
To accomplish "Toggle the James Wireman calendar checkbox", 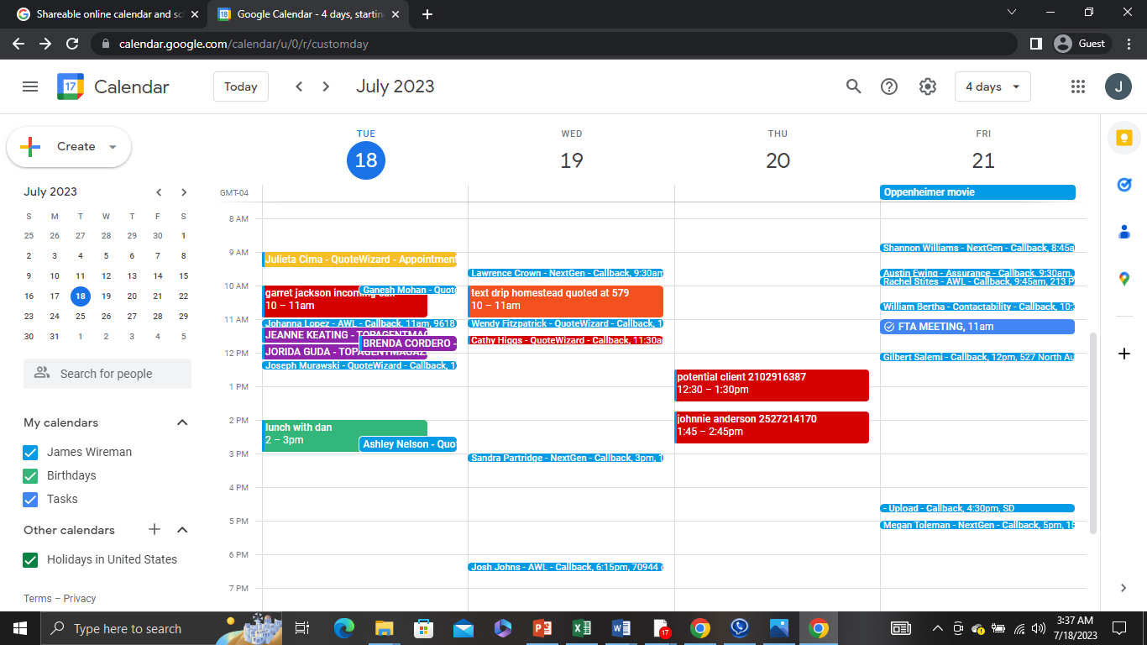I will coord(30,452).
